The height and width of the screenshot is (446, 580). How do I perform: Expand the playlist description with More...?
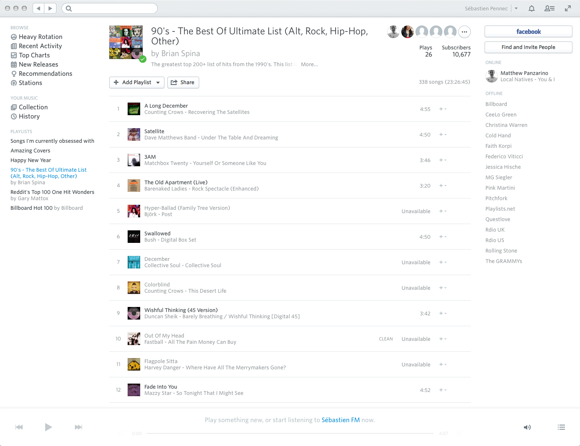pyautogui.click(x=309, y=64)
